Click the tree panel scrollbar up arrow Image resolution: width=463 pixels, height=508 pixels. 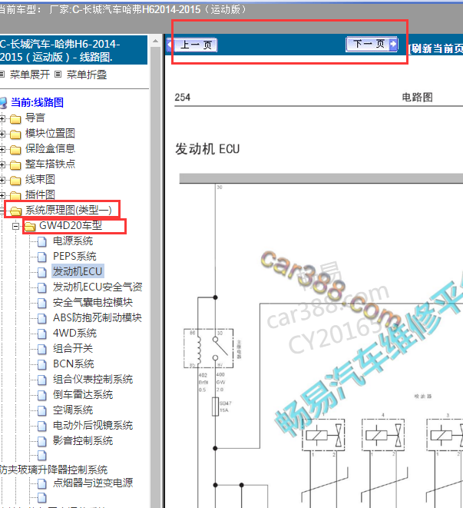click(x=155, y=42)
